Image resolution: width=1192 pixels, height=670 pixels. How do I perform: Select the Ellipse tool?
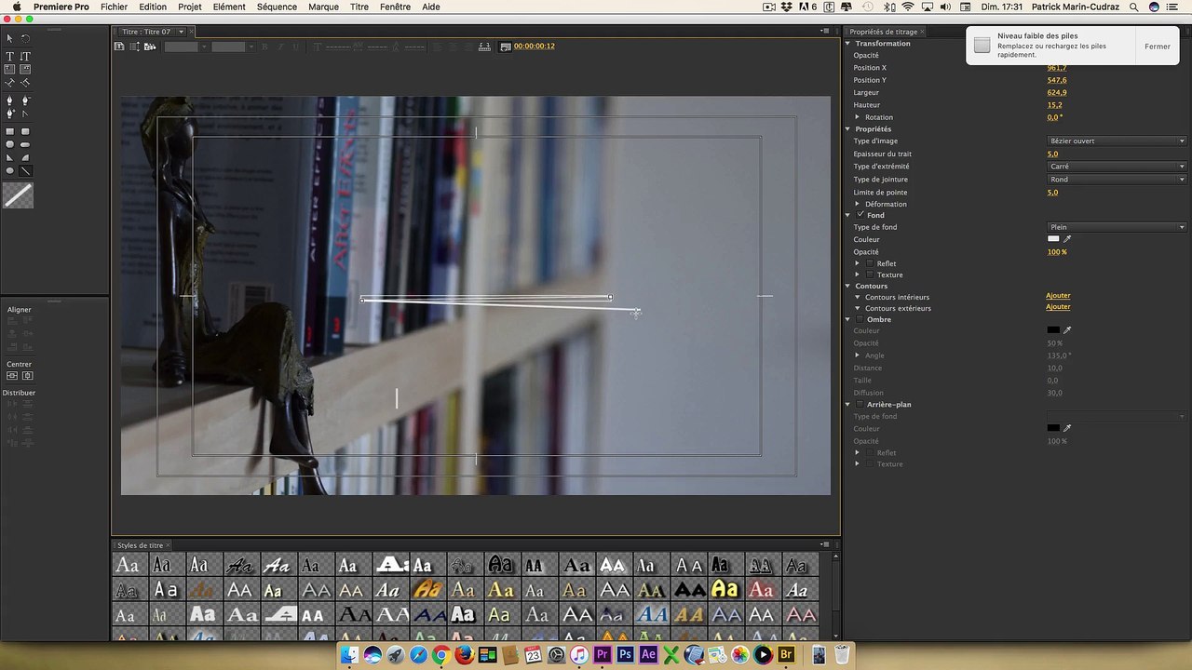tap(10, 171)
